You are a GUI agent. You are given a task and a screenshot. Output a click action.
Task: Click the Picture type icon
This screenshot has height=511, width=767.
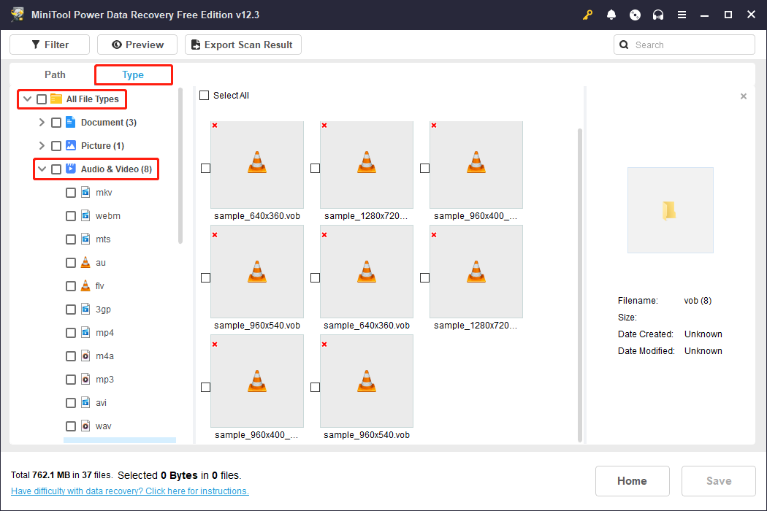(71, 145)
